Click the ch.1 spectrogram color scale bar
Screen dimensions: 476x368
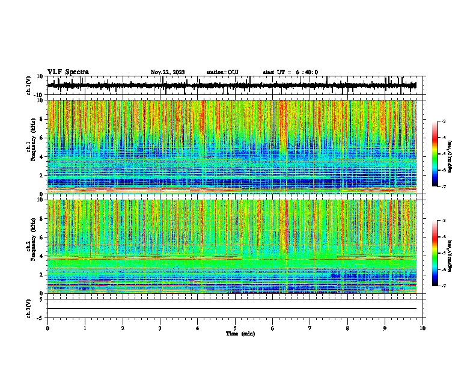pos(435,154)
